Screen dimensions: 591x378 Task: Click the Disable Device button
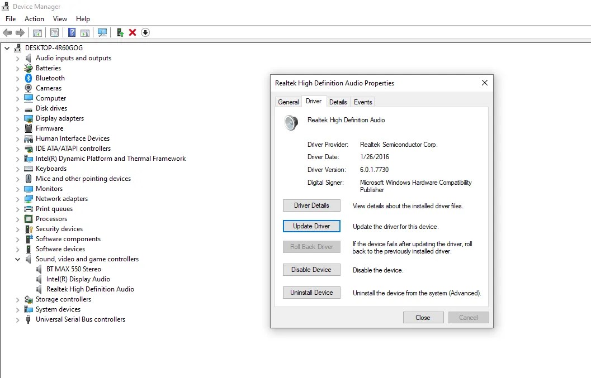coord(311,270)
